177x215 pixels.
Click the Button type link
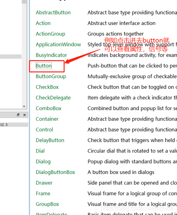[44, 66]
